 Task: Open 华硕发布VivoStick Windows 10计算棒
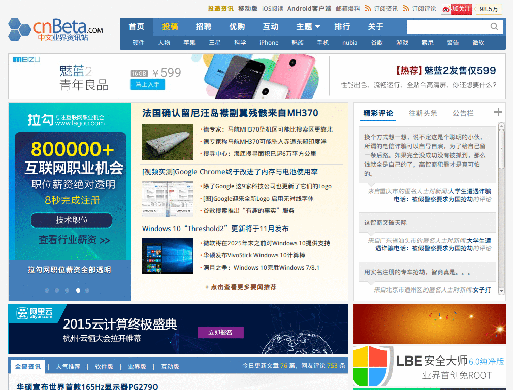(x=254, y=255)
